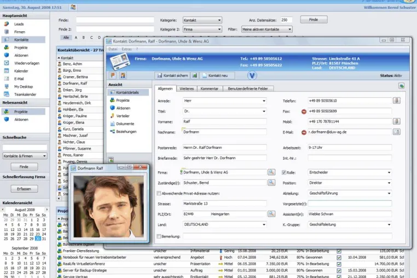Select Aktionen under Nebenansicht

point(21,119)
